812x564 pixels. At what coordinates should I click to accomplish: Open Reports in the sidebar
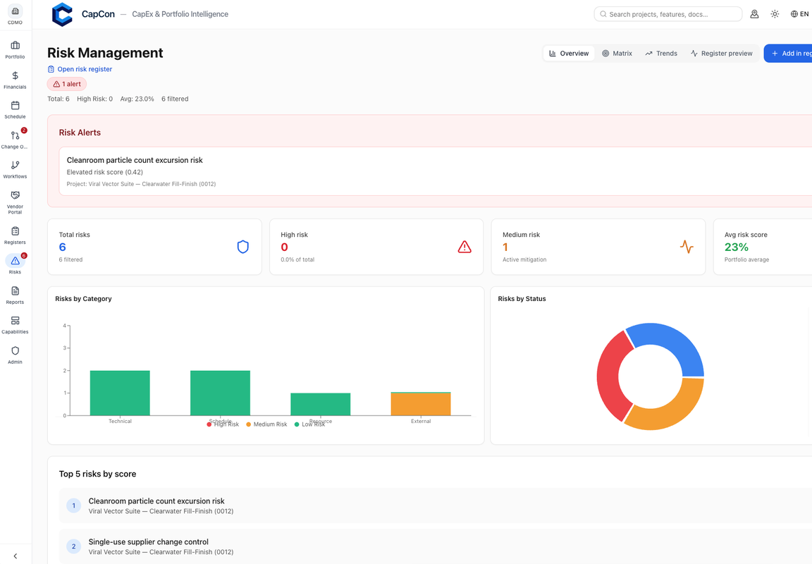tap(15, 295)
